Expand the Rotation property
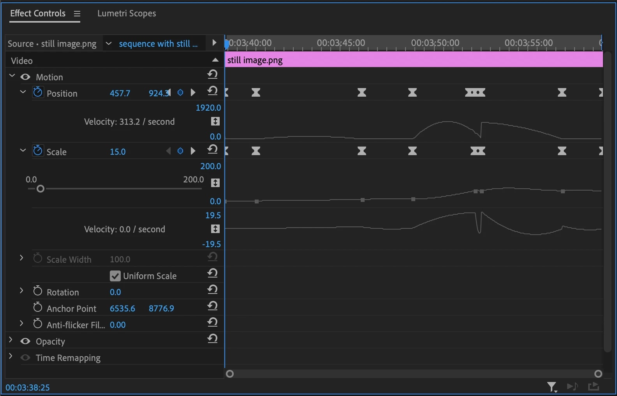 [x=21, y=291]
